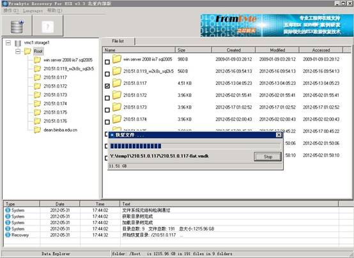Screen dimensions: 354x258
Task: Stop the file recovery process
Action: point(268,156)
